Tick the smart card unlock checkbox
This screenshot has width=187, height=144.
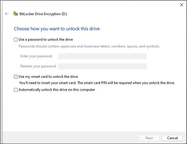point(16,77)
